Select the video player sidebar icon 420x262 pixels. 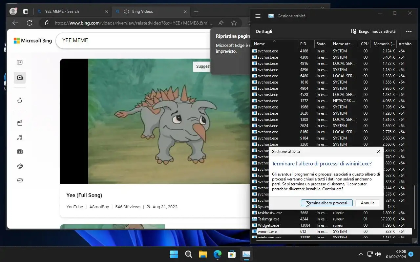[x=20, y=78]
